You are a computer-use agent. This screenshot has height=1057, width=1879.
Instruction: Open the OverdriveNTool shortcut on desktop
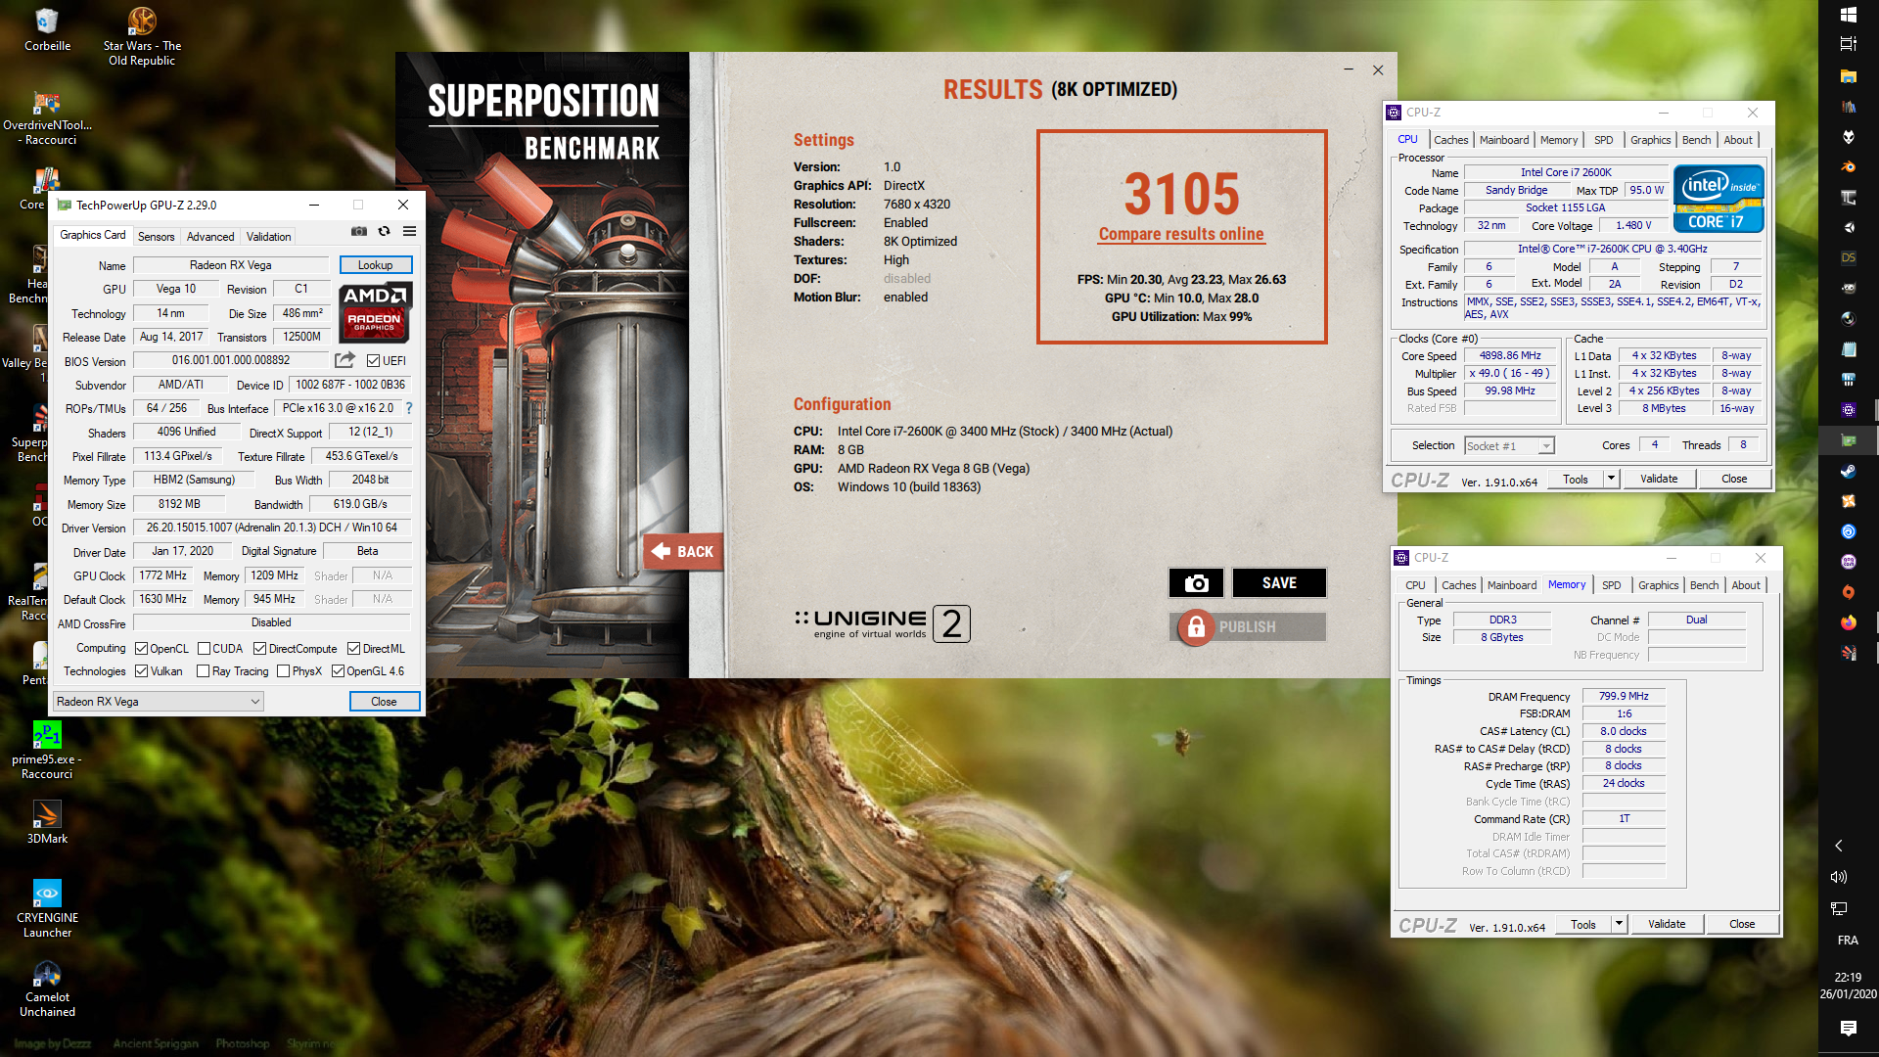coord(47,117)
